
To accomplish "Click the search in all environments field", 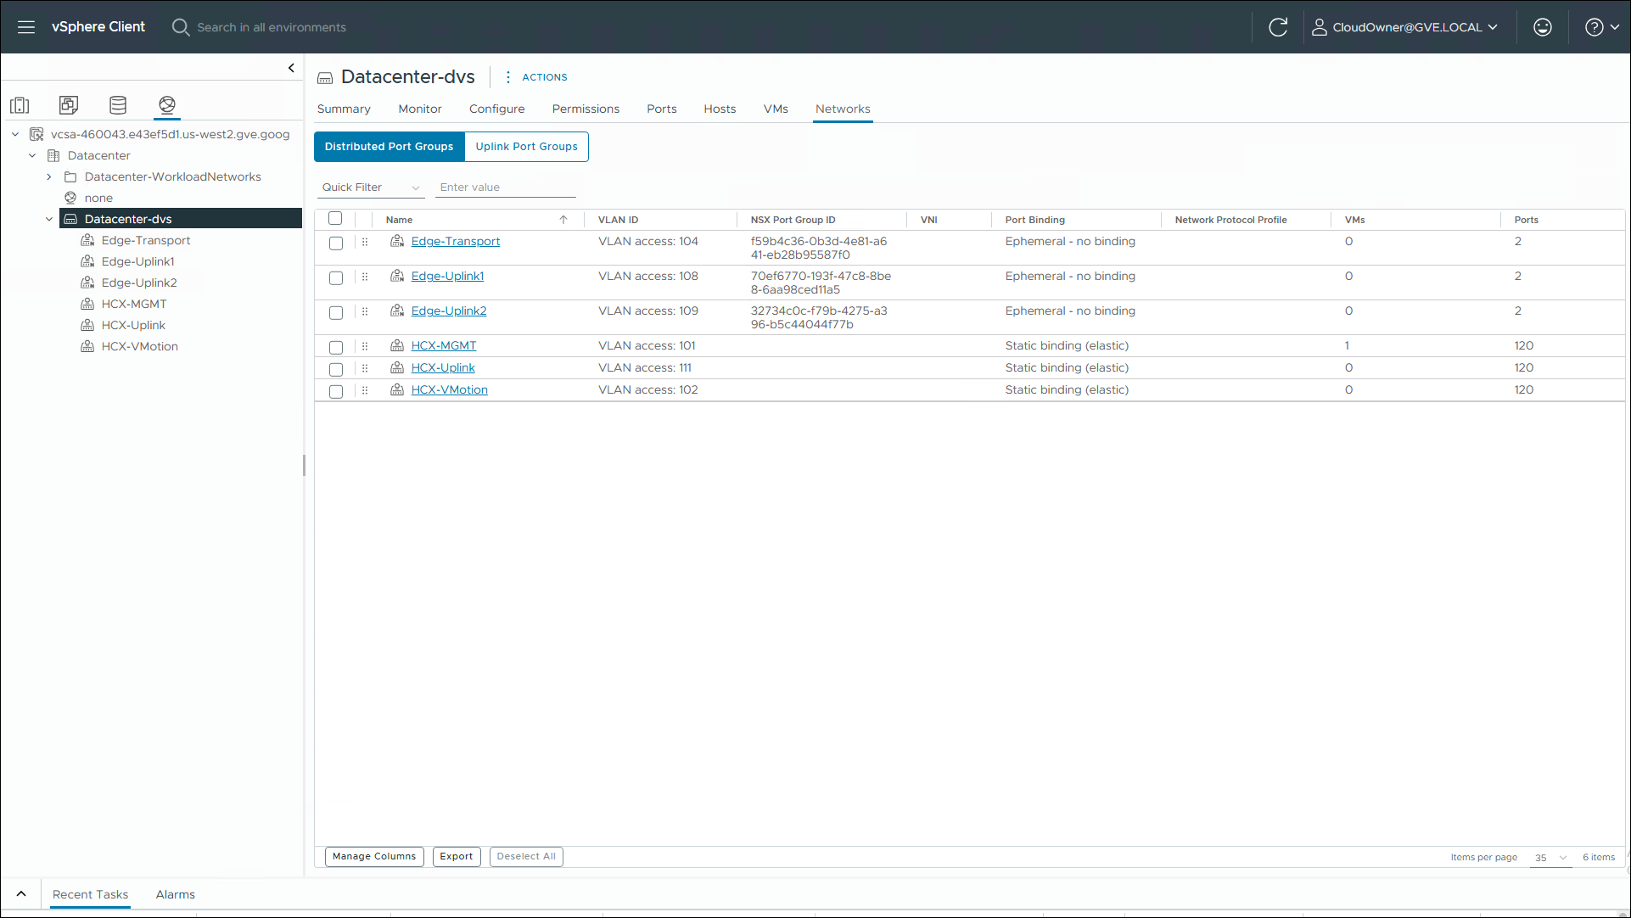I will (272, 27).
